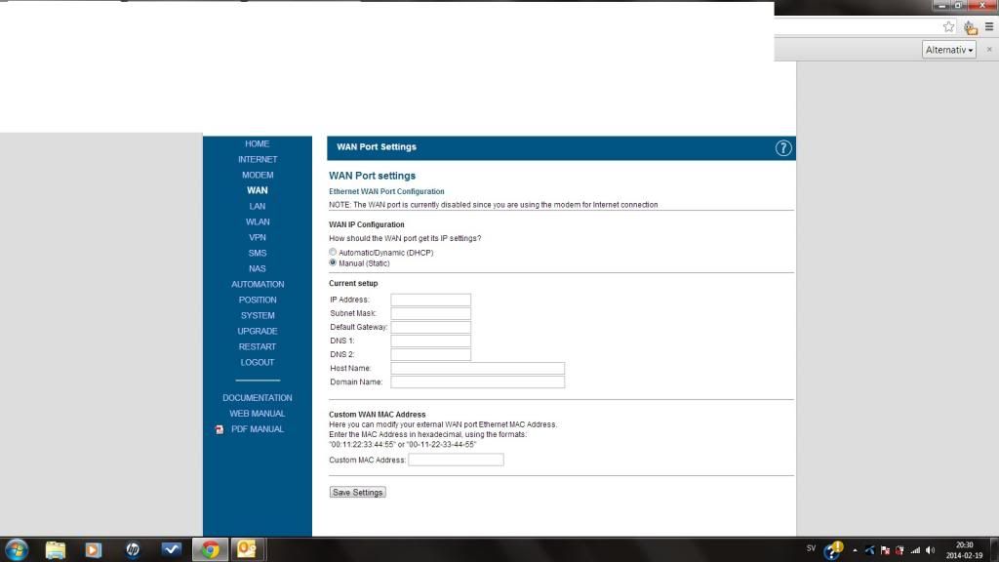Expand the Alternativ dropdown

[949, 50]
